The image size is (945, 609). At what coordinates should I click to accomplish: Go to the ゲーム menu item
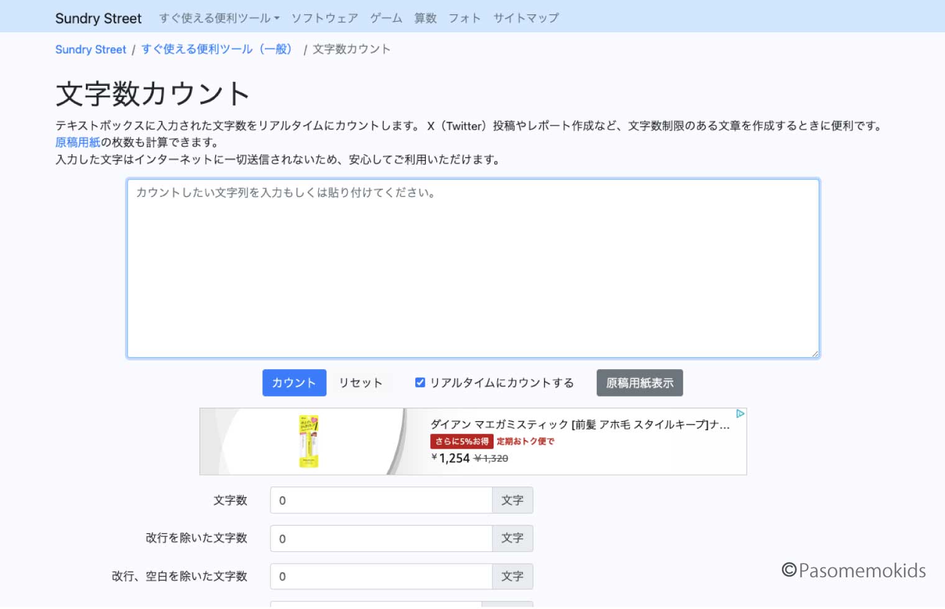[x=386, y=18]
